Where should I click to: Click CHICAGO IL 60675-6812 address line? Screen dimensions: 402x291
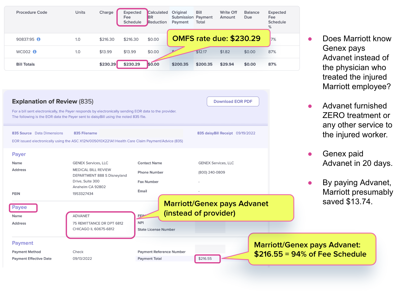click(93, 229)
